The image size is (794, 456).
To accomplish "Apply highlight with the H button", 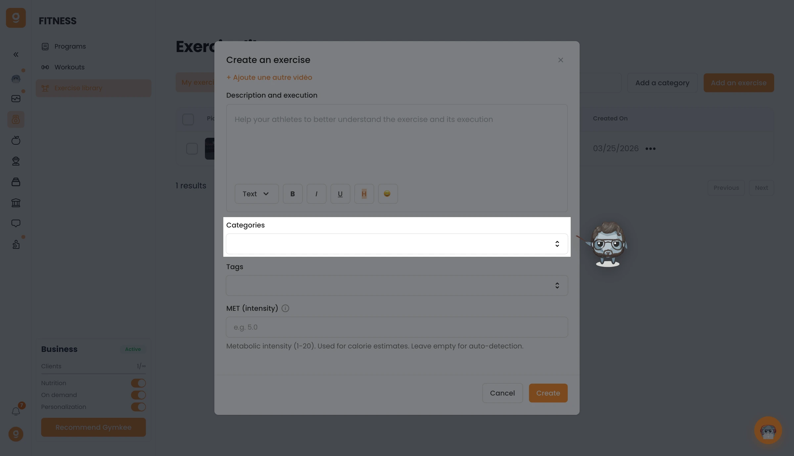I will (364, 194).
